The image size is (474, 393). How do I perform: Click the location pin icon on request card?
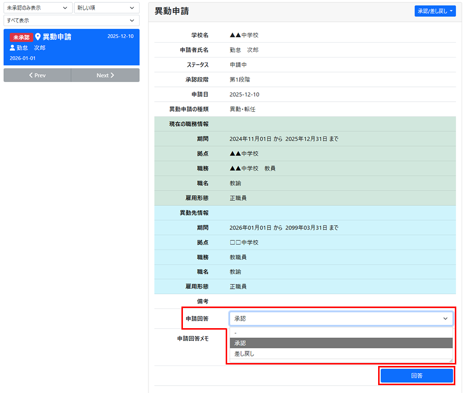[38, 37]
